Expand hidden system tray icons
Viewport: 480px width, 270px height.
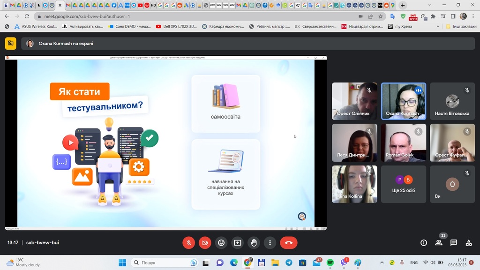tap(382, 262)
